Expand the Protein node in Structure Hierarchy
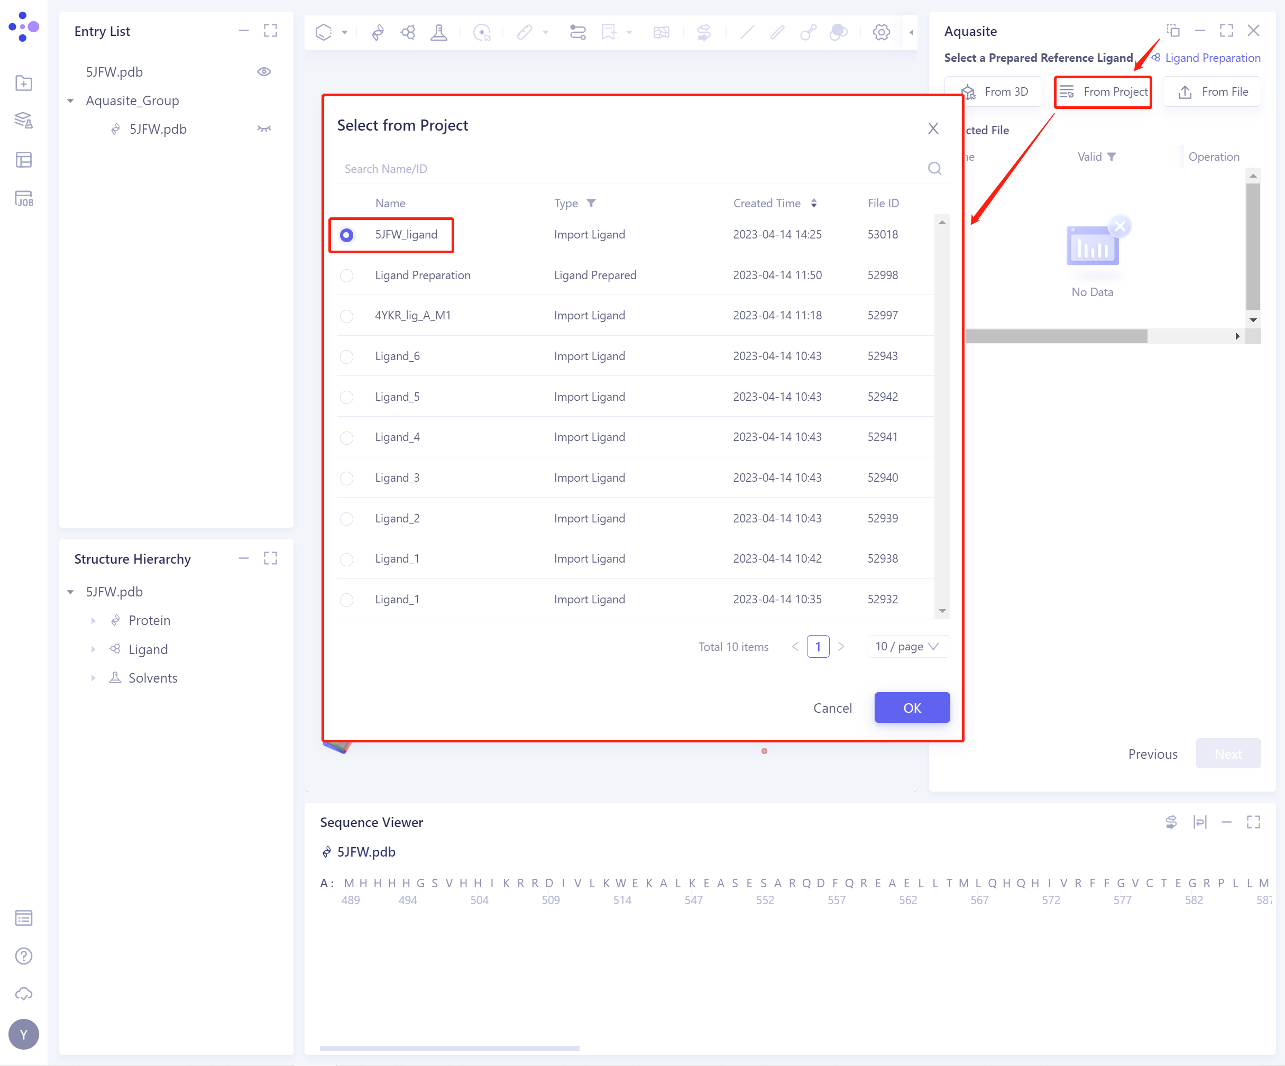Image resolution: width=1285 pixels, height=1066 pixels. (93, 620)
